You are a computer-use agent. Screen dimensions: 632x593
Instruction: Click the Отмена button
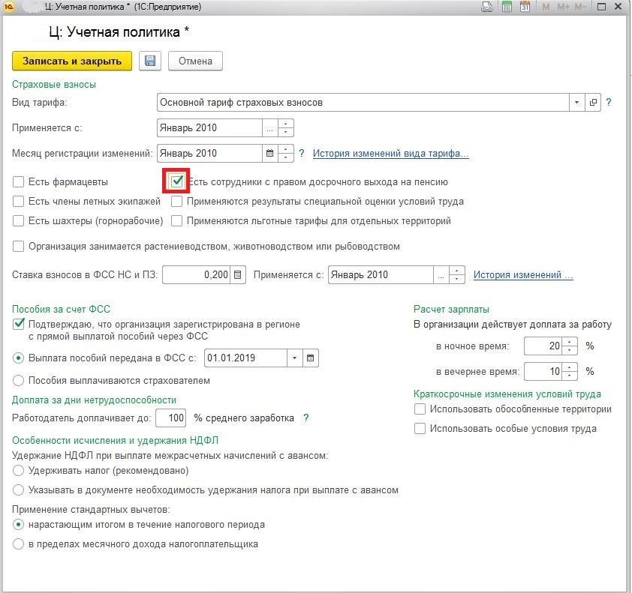pyautogui.click(x=195, y=61)
